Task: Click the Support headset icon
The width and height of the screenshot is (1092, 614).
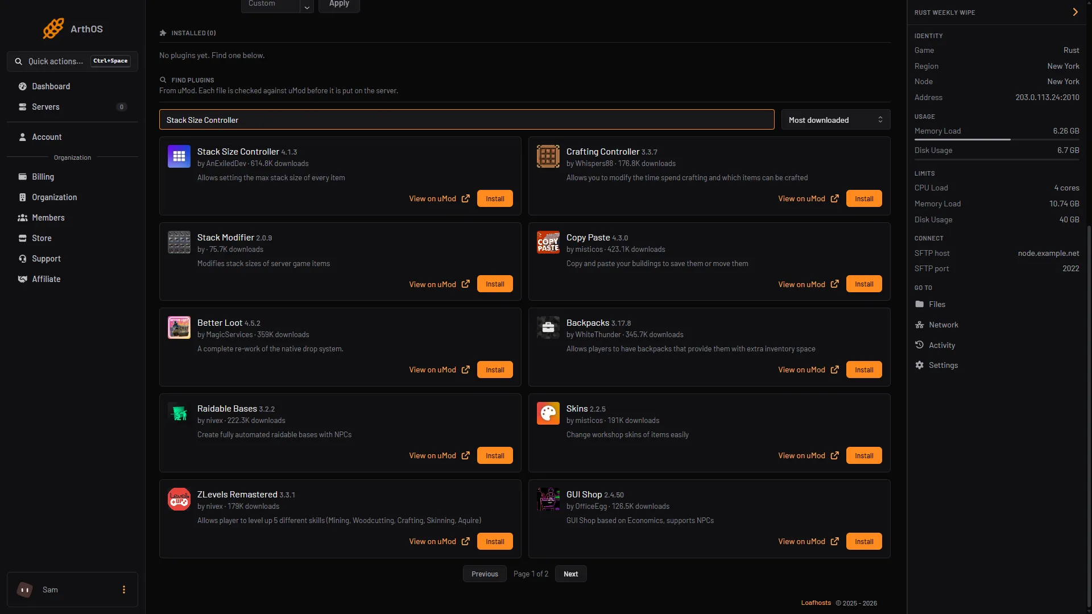Action: point(23,259)
